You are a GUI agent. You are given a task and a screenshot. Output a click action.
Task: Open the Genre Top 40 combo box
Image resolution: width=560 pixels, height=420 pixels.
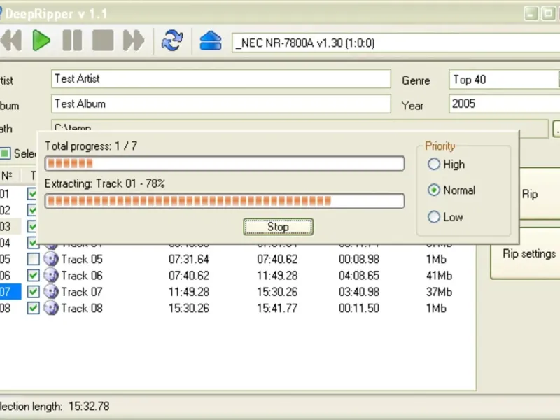[504, 79]
